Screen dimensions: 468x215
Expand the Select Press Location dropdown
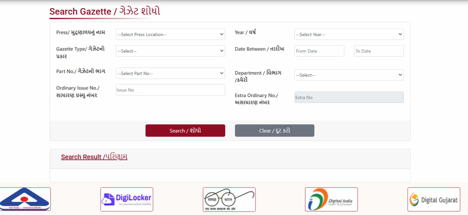click(x=171, y=34)
